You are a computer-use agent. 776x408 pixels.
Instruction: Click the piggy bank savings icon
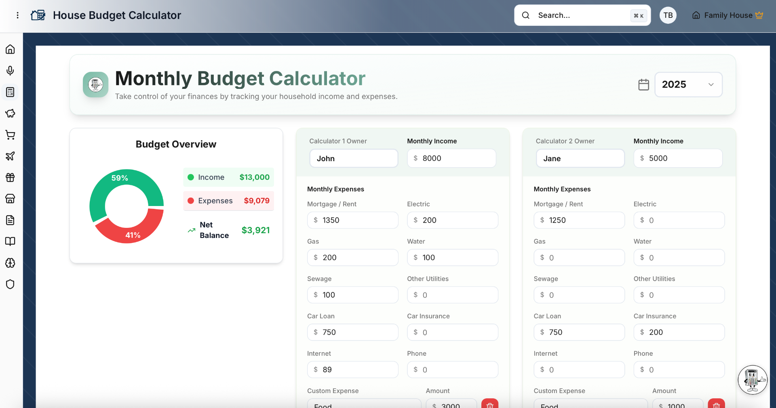[10, 114]
